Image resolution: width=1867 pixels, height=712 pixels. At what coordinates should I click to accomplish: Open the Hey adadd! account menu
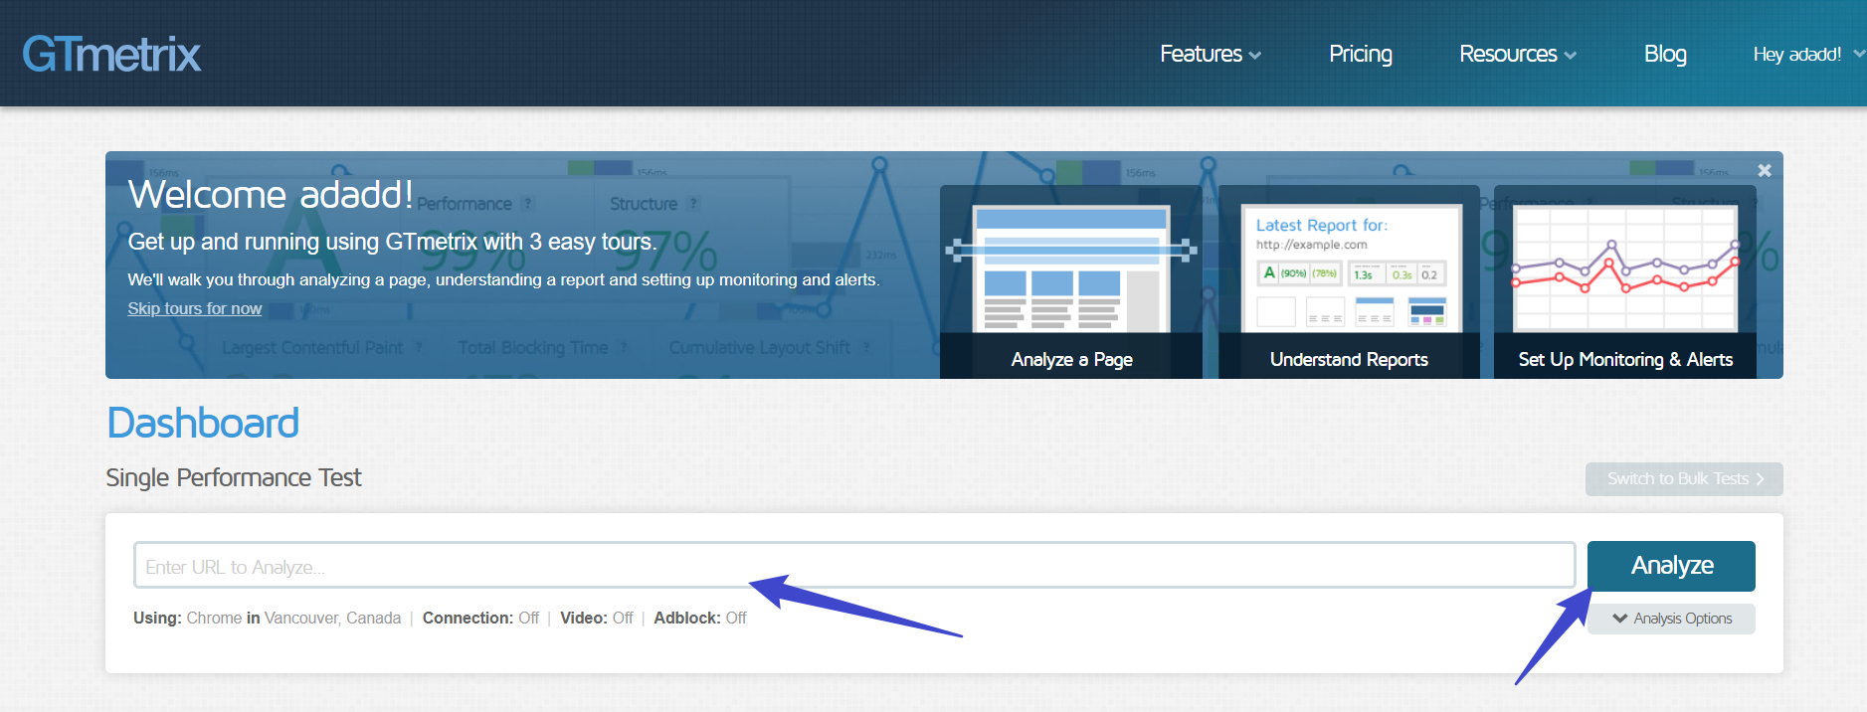(x=1807, y=54)
